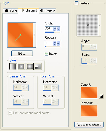Decrease the Repeats value with down arrow
This screenshot has height=131, width=106.
(55, 44)
